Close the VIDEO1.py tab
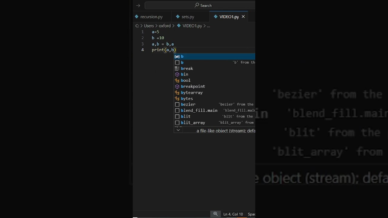The height and width of the screenshot is (218, 388). [243, 17]
